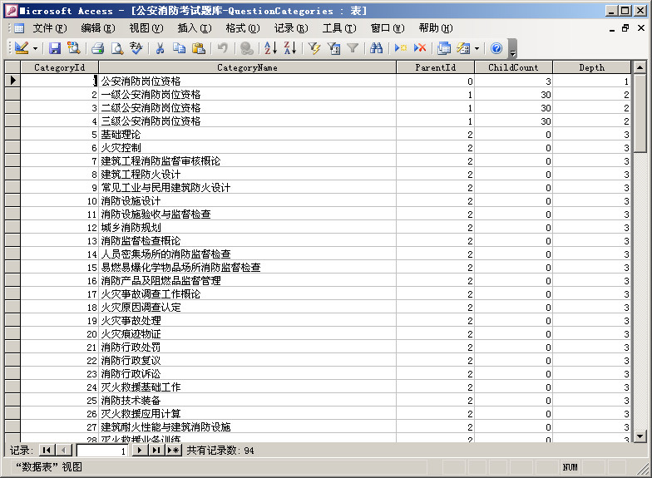
Task: Sort records ascending A to Z
Action: tap(271, 48)
